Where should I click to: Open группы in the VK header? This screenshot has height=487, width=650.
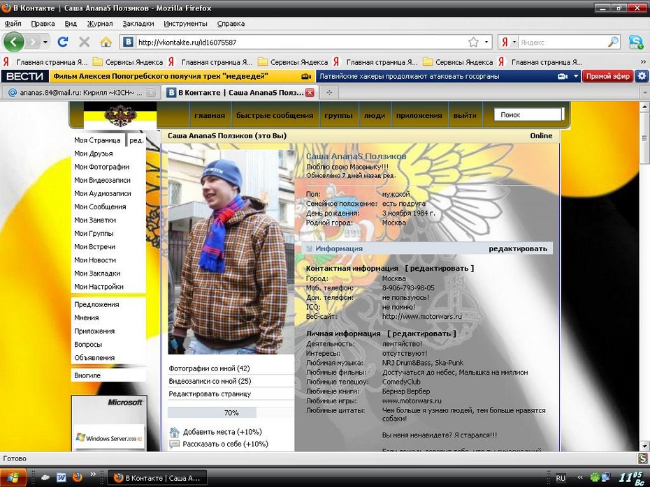click(338, 115)
